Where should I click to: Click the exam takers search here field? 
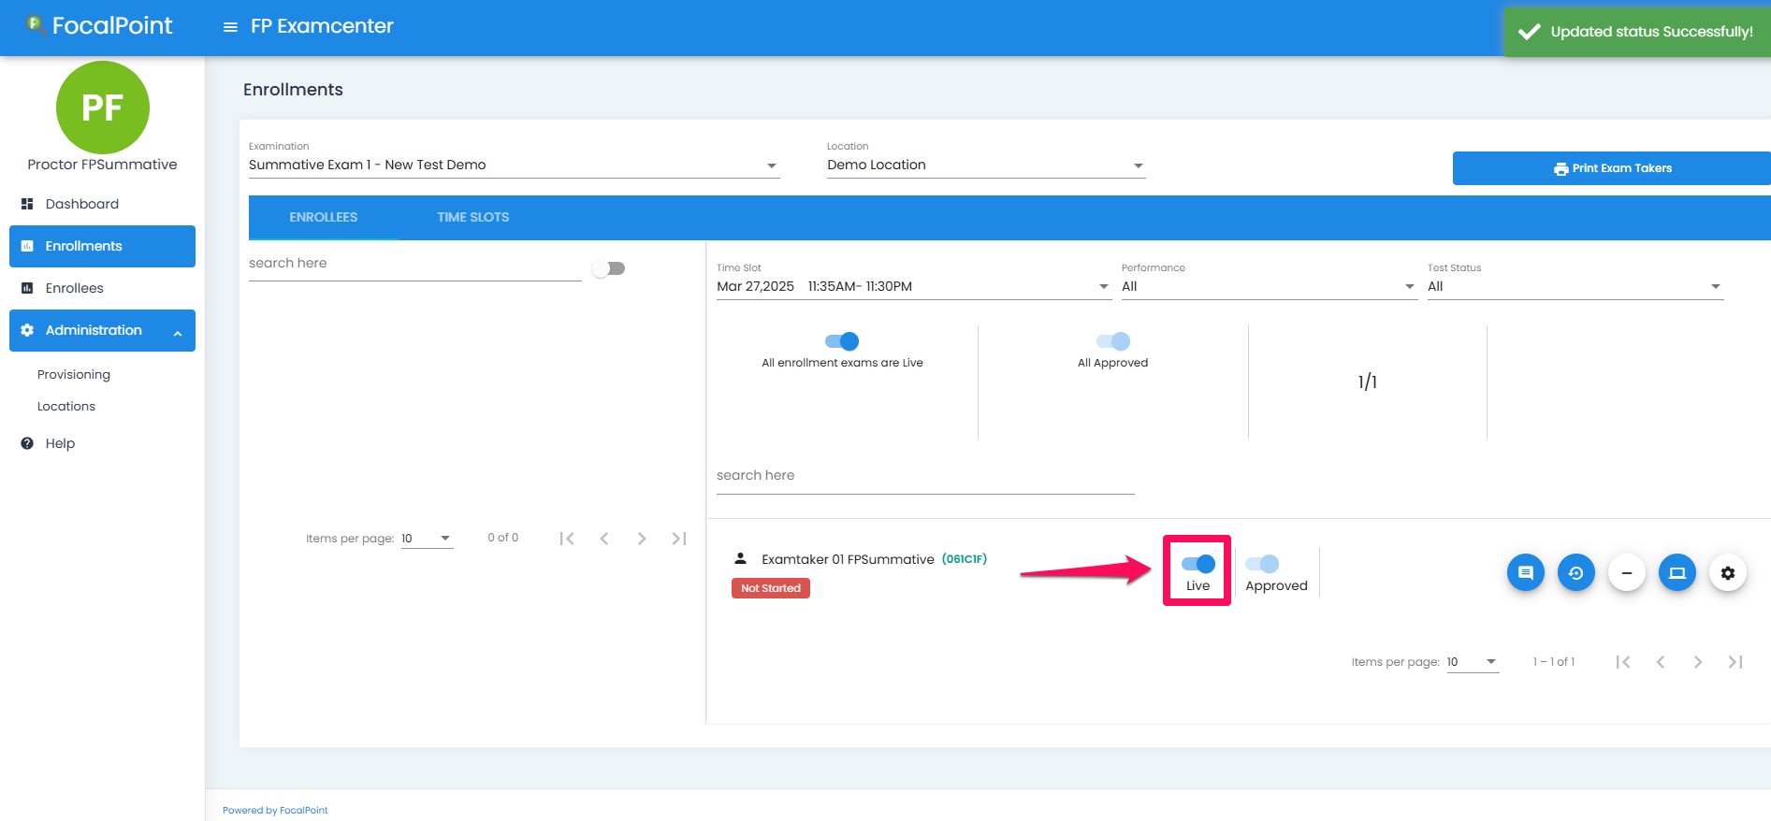coord(925,476)
